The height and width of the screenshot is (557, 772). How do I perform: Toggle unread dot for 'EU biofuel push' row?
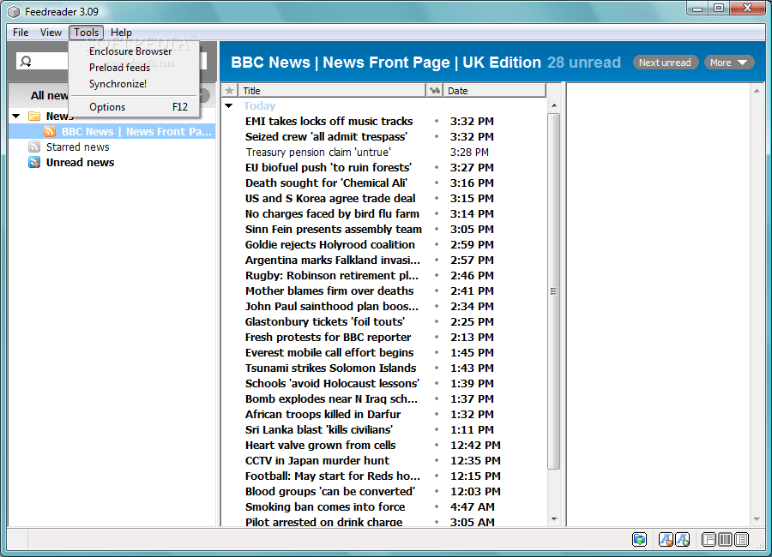point(437,167)
